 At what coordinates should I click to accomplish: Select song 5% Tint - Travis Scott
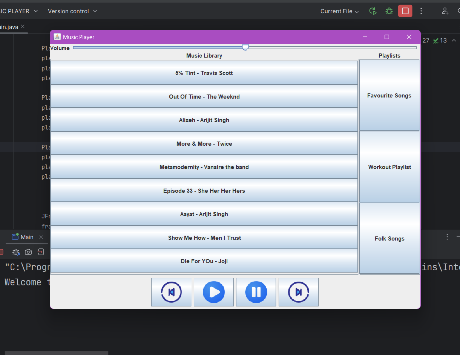pos(204,73)
